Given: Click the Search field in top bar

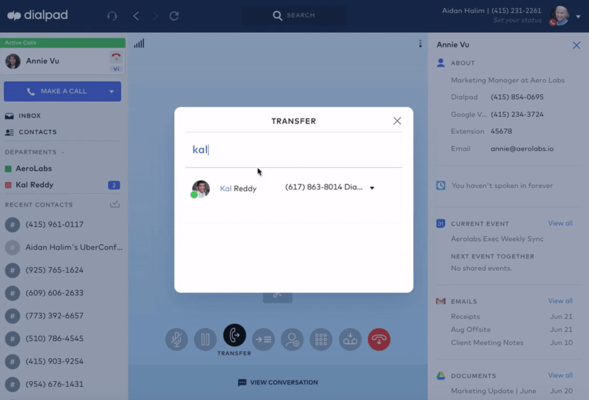Looking at the screenshot, I should pyautogui.click(x=294, y=15).
